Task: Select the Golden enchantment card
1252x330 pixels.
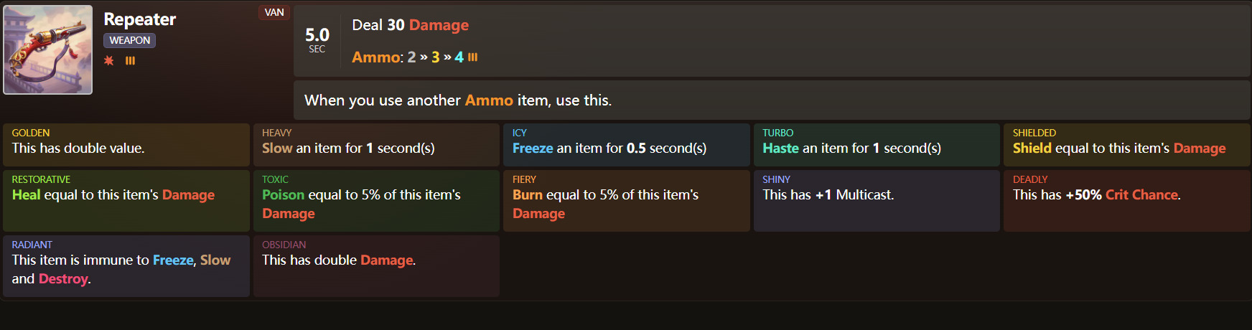Action: [x=126, y=145]
